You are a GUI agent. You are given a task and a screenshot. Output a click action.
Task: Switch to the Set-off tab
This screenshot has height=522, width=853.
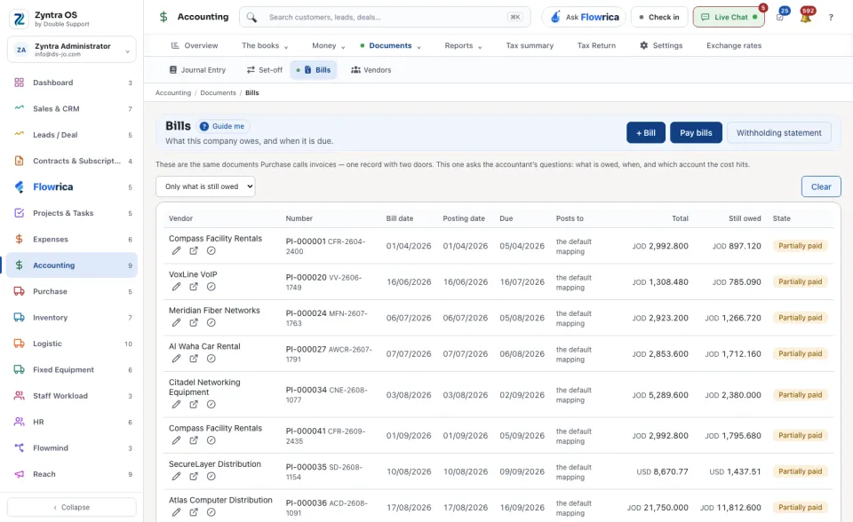(265, 70)
